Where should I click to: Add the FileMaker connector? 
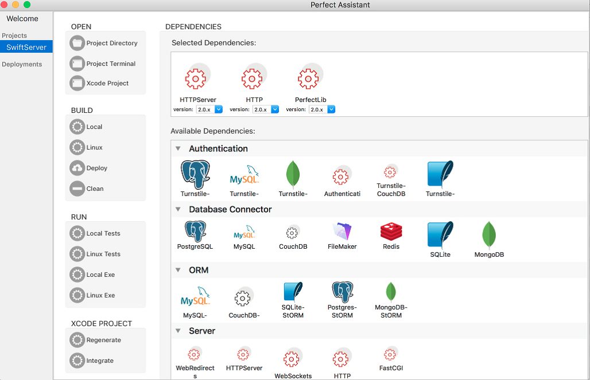pyautogui.click(x=342, y=236)
